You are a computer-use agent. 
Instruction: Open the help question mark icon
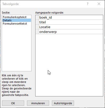pos(88,4)
